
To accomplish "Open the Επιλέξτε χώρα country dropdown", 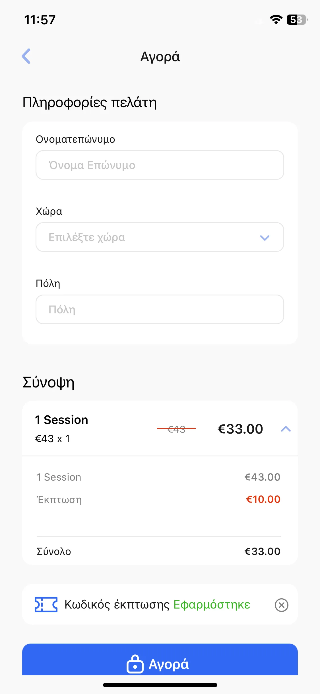I will (x=160, y=237).
